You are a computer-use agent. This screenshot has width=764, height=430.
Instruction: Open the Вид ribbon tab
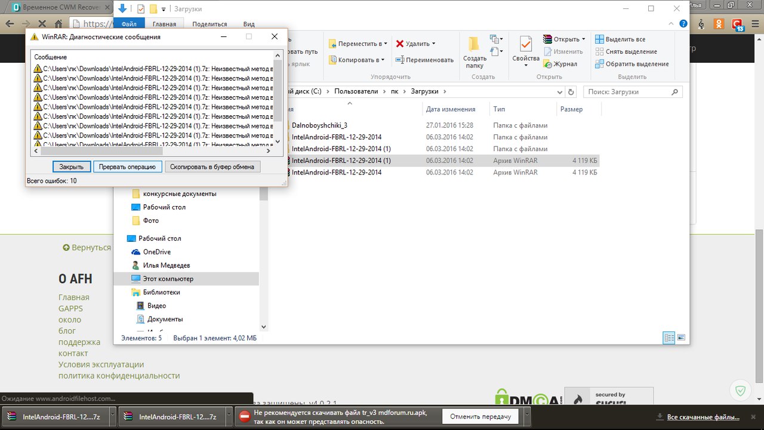point(249,24)
